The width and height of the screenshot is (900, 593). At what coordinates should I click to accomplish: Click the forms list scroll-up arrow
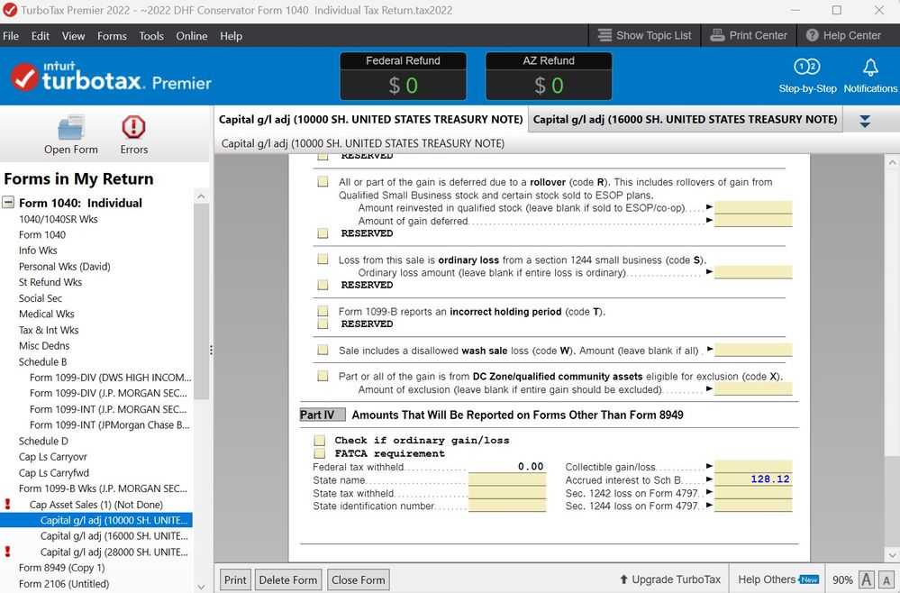coord(201,196)
